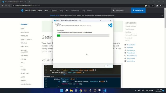Open File Explorer from the taskbar
166x93 pixels.
click(x=71, y=91)
